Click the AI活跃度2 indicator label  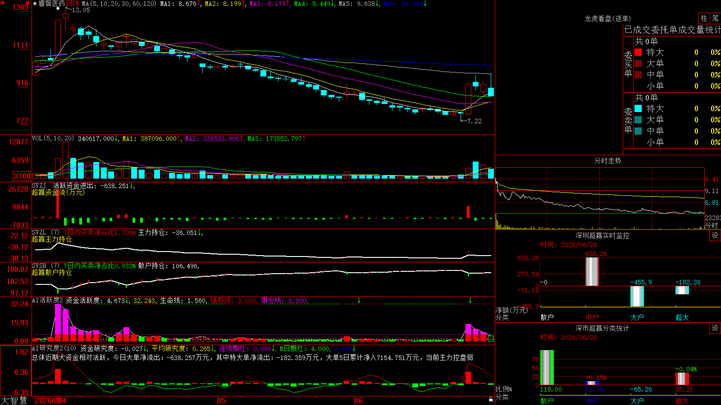click(x=48, y=300)
